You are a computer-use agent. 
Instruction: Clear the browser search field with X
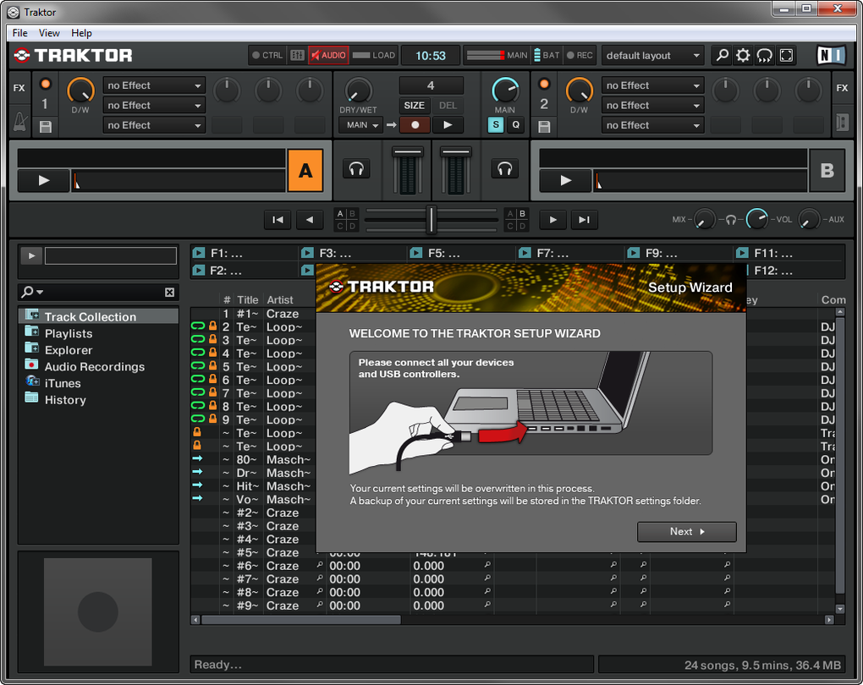click(x=169, y=292)
